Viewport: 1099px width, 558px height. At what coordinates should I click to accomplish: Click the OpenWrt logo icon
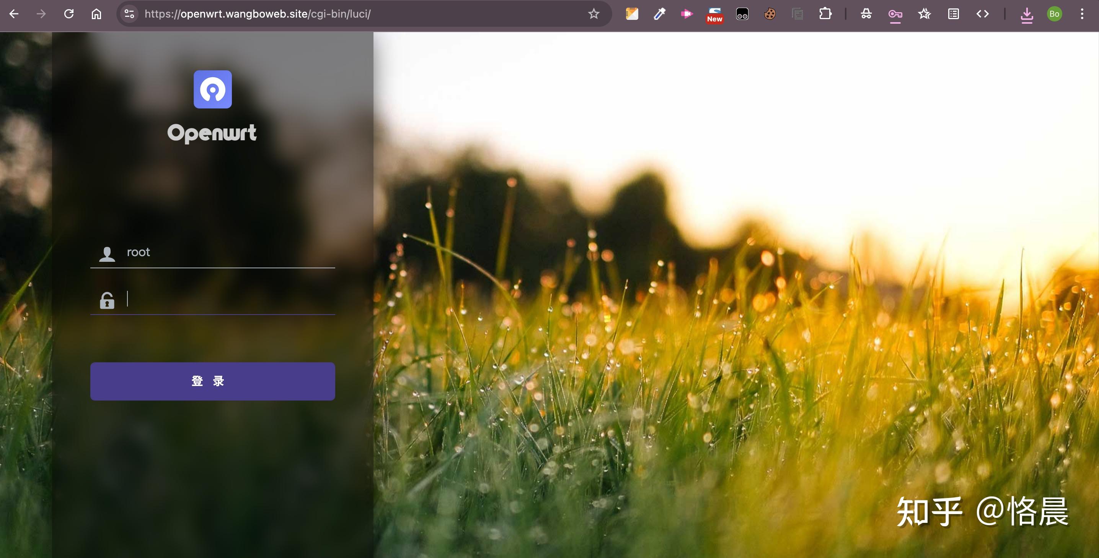point(212,89)
